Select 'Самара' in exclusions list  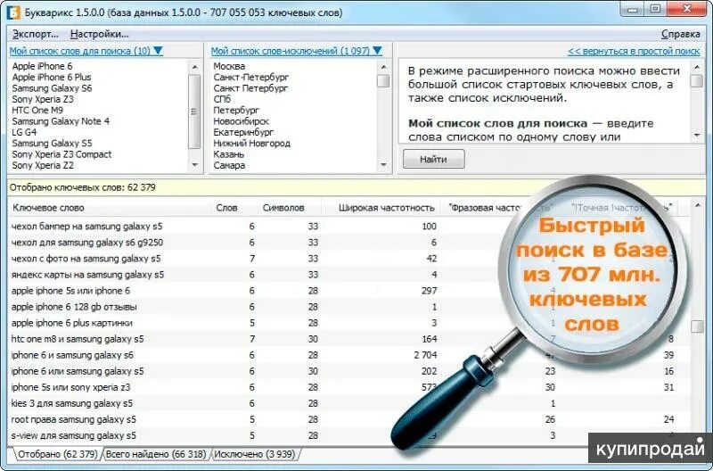pos(229,165)
